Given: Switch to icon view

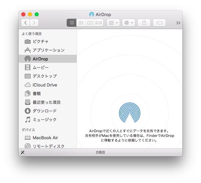Looking at the screenshot, I should click(x=72, y=23).
